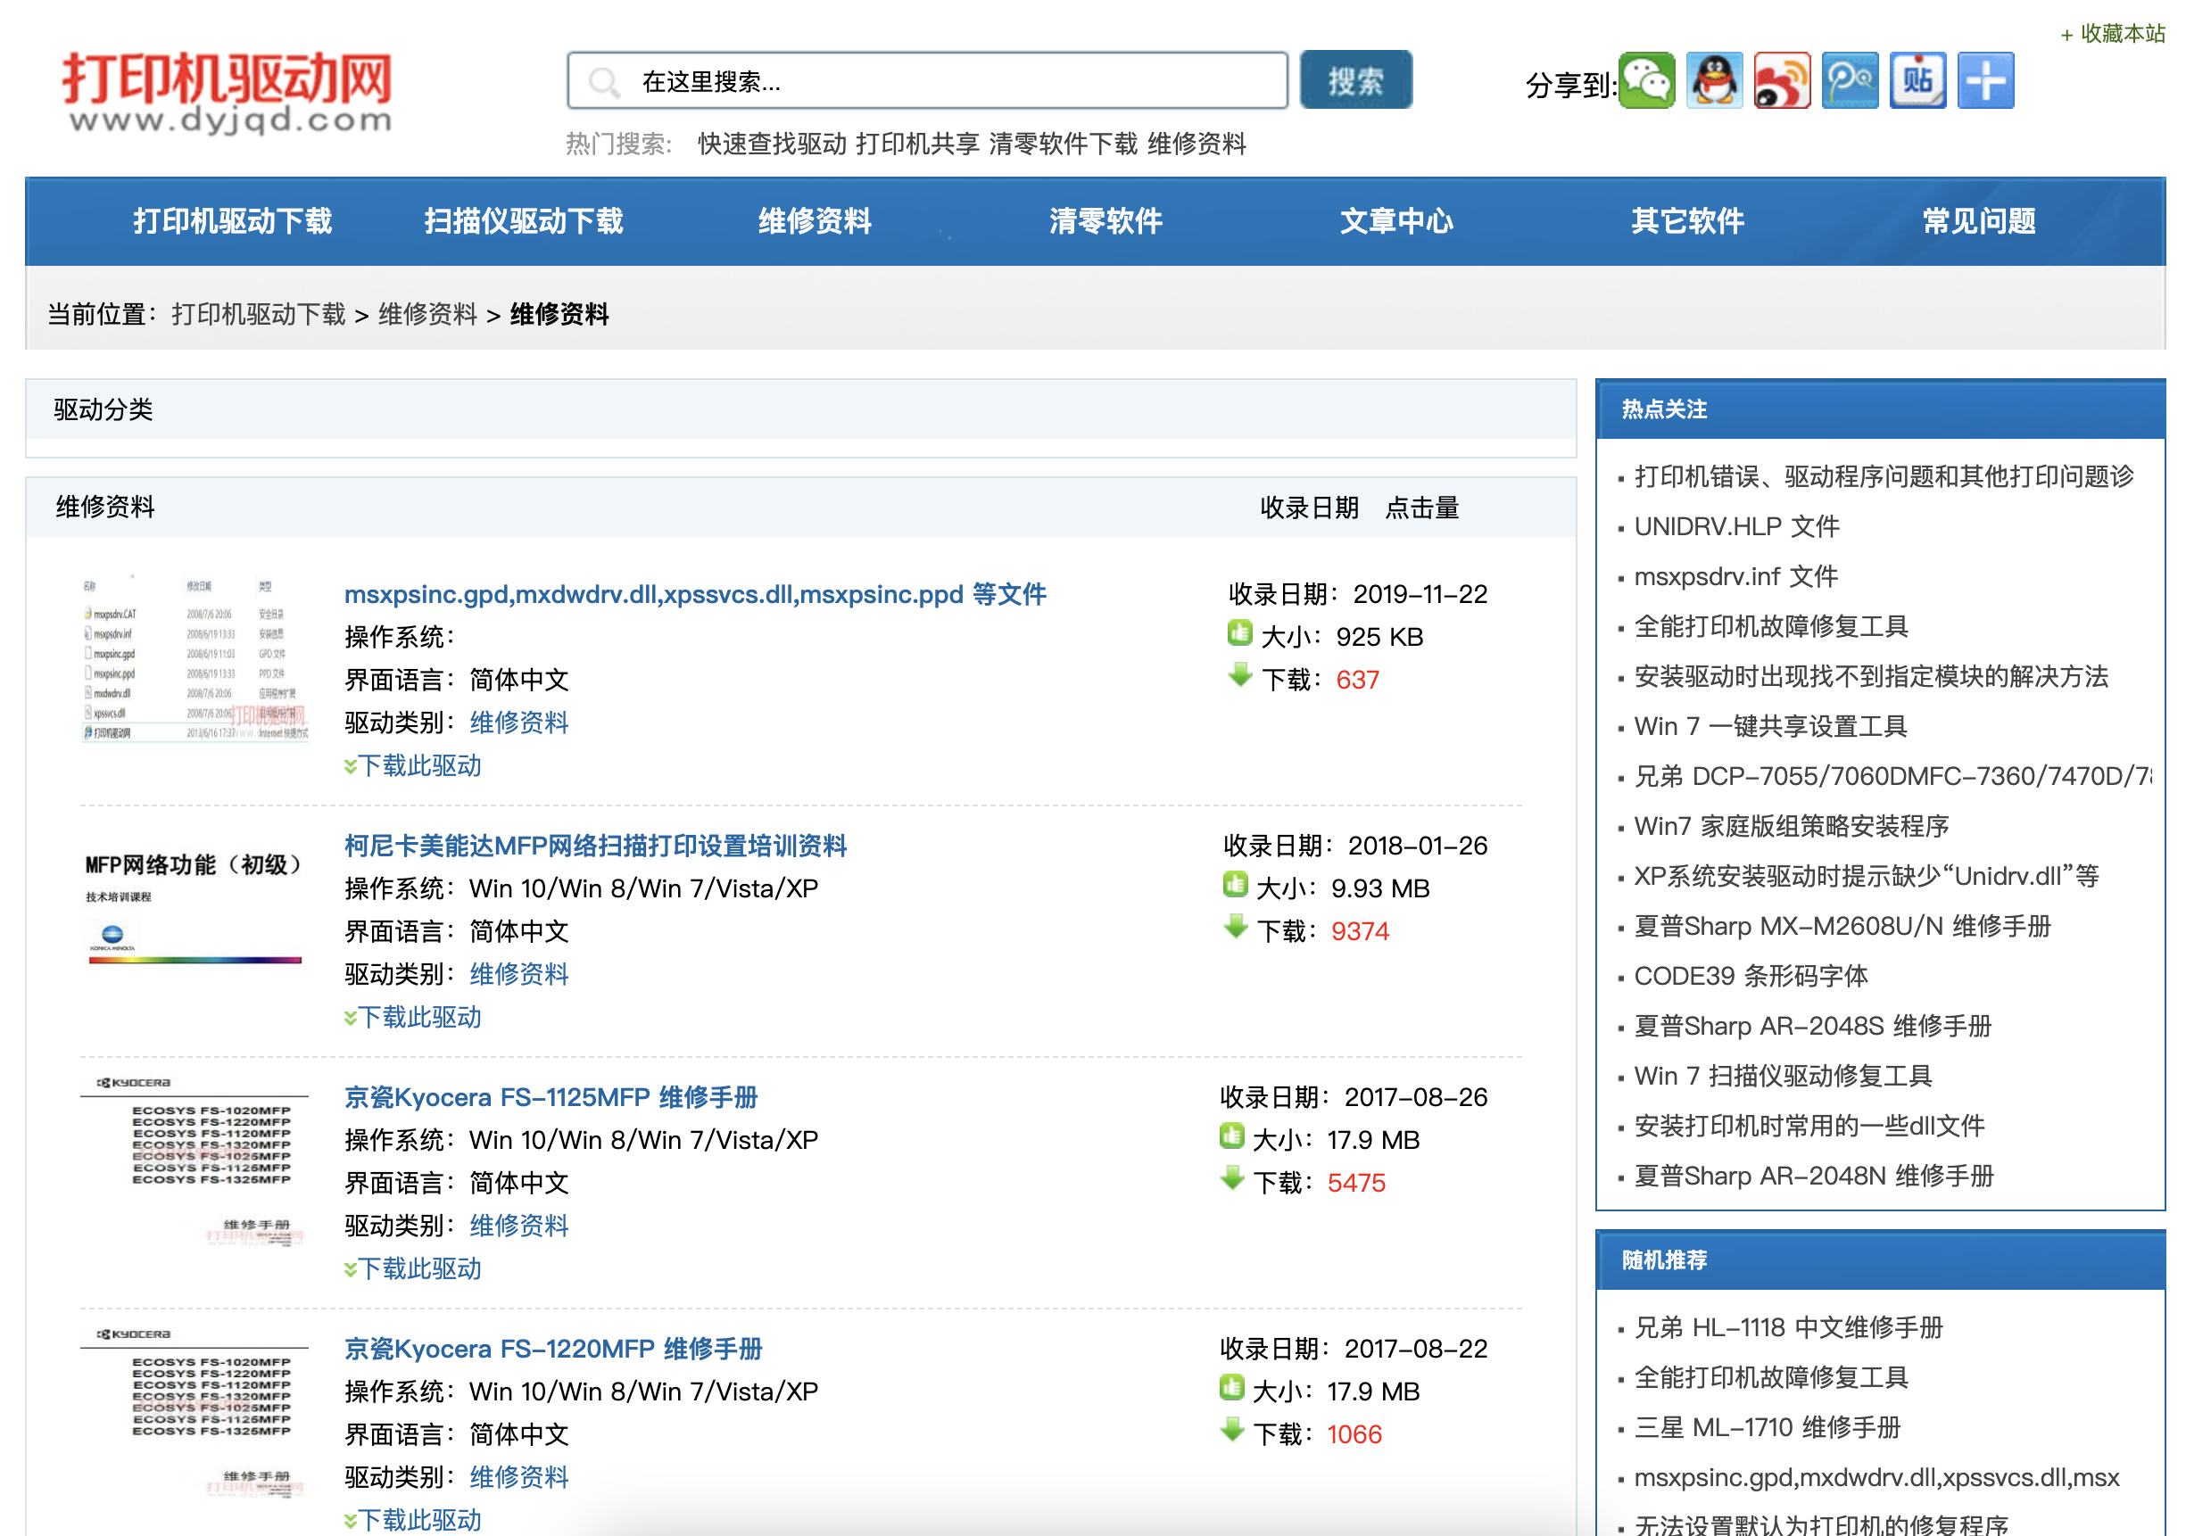Click thumbs-up icon beside 925 KB
The height and width of the screenshot is (1536, 2186).
click(x=1239, y=632)
